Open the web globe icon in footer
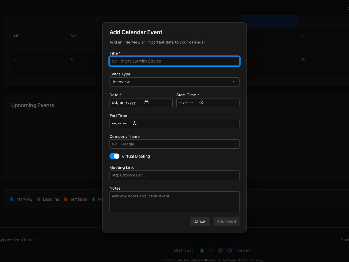 [x=230, y=250]
